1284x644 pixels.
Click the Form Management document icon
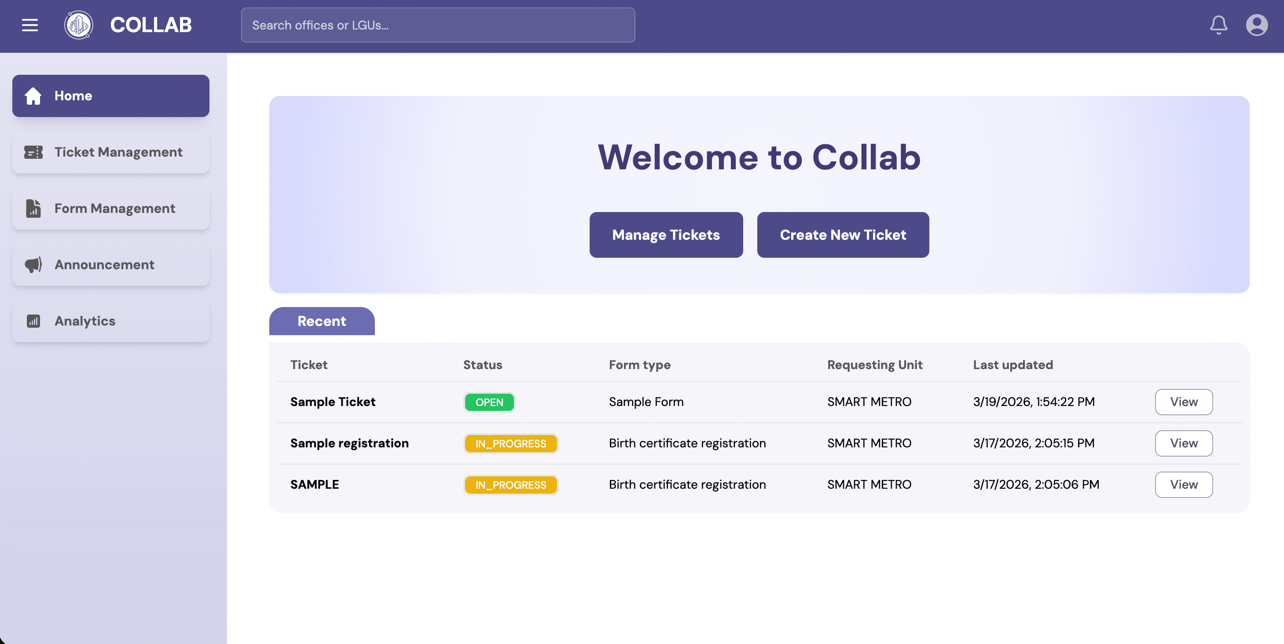click(x=33, y=209)
